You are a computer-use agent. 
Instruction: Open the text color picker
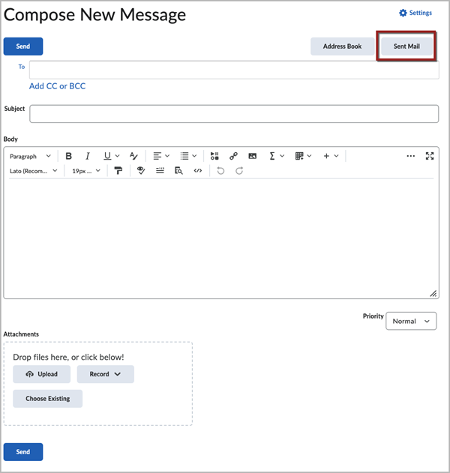click(133, 156)
